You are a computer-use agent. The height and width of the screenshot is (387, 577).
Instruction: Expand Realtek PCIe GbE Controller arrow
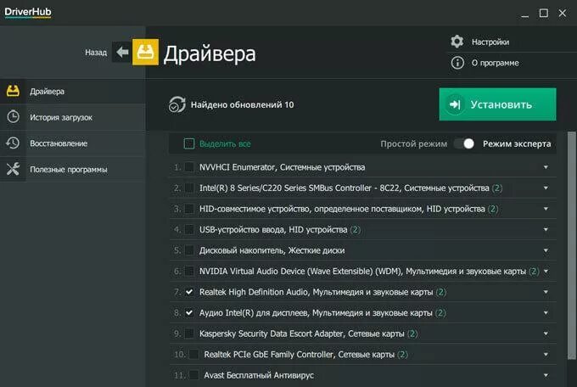546,354
